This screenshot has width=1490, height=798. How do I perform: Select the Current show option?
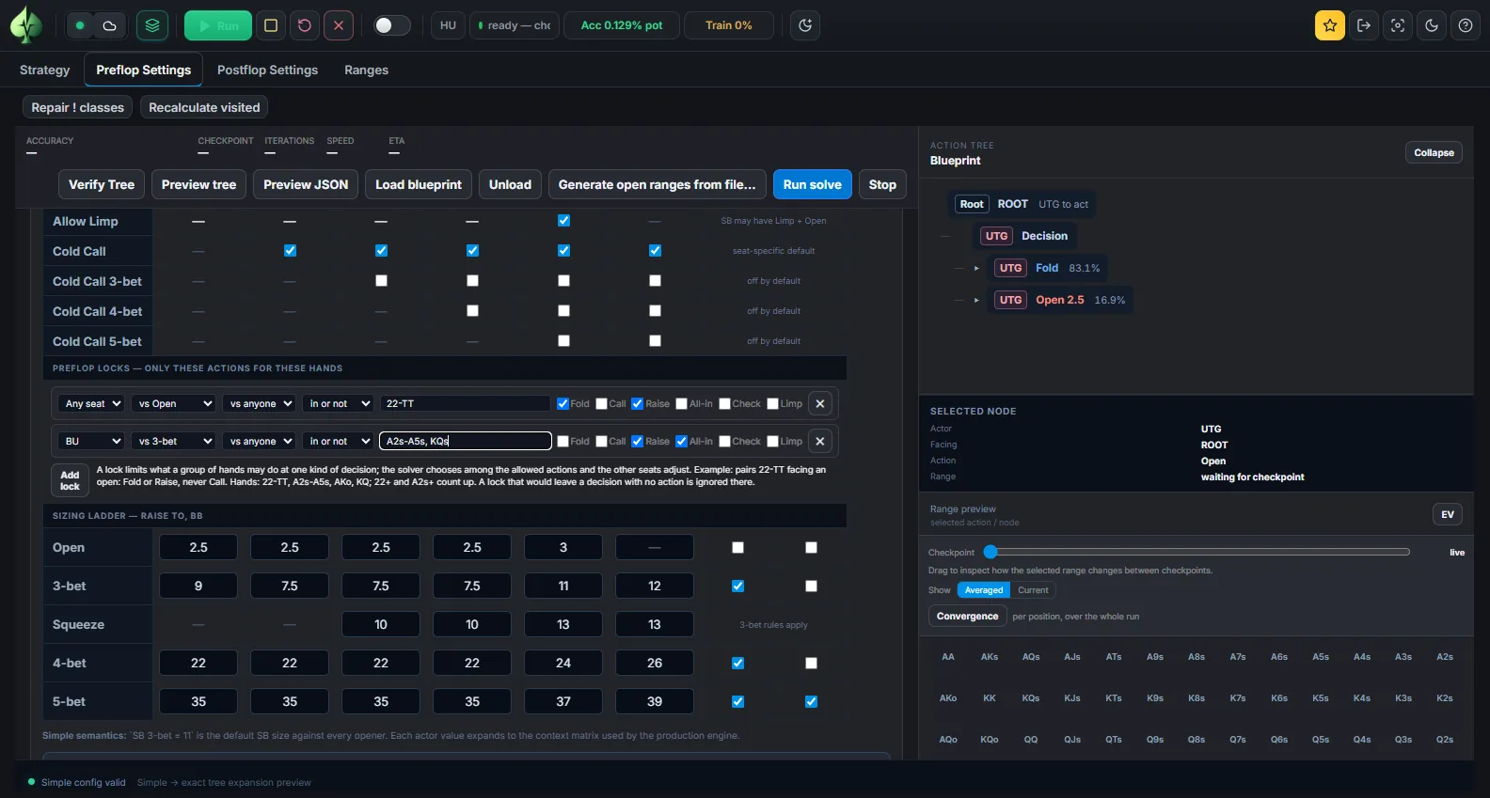pyautogui.click(x=1032, y=590)
